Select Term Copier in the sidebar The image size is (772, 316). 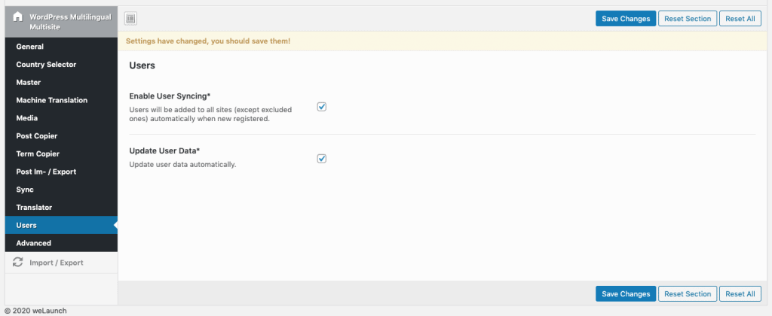(38, 153)
